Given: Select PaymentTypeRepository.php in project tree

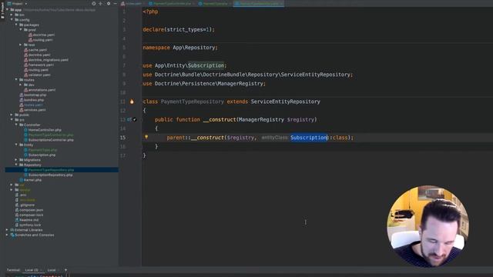Looking at the screenshot, I should pos(51,170).
